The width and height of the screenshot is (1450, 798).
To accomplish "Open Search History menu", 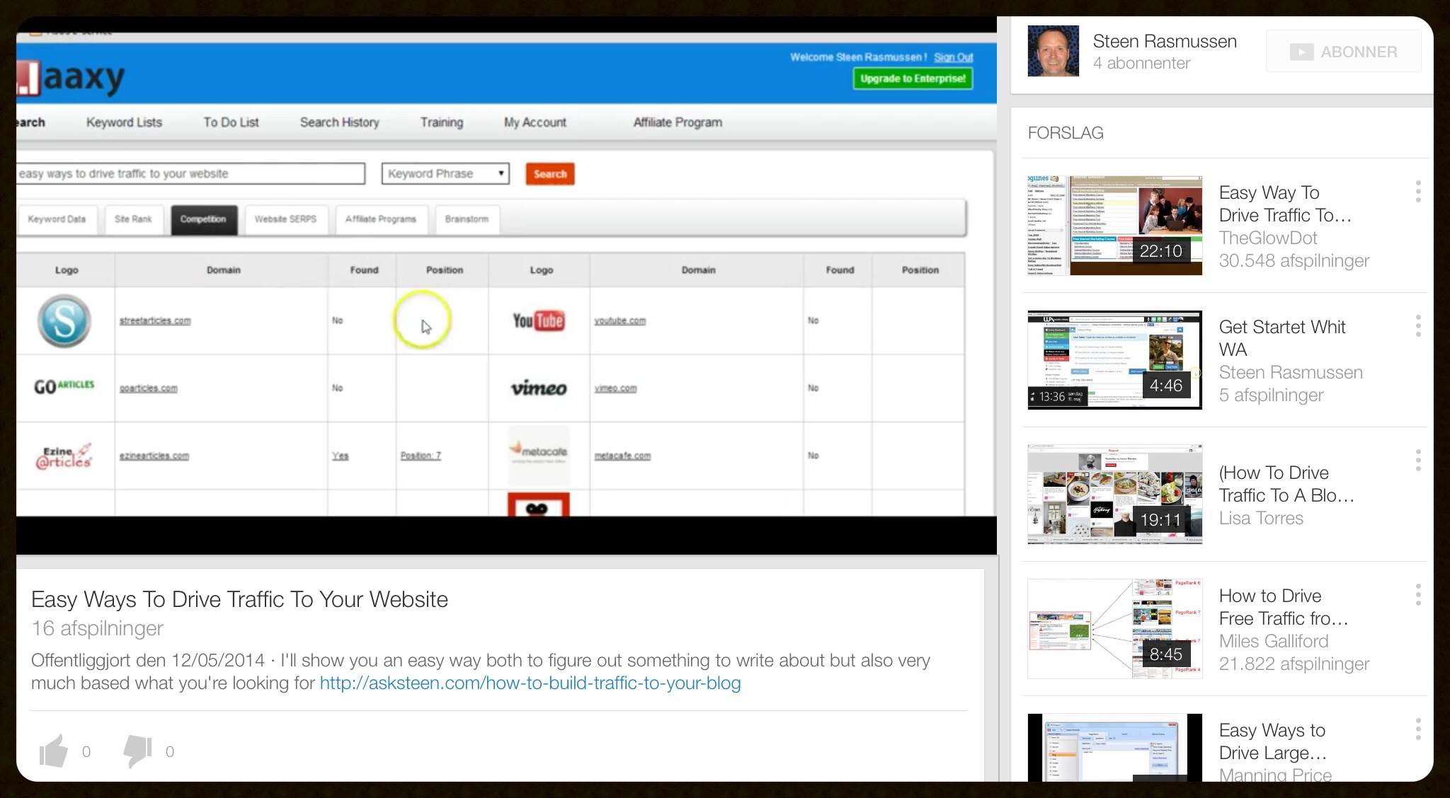I will pos(340,122).
